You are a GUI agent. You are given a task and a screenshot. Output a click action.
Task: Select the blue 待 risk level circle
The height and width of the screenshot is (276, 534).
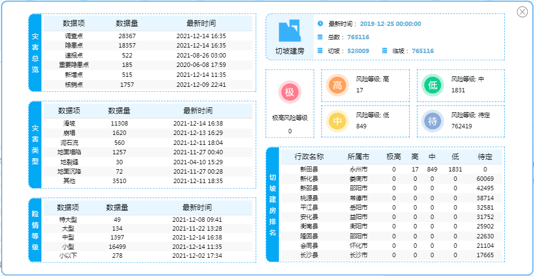433,121
